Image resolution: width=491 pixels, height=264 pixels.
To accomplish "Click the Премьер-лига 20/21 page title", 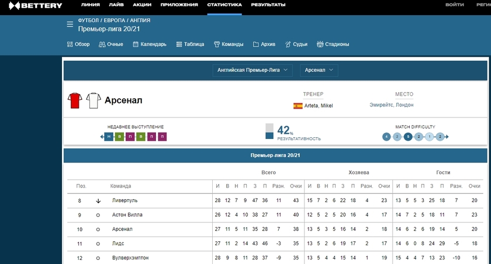I will coord(109,29).
